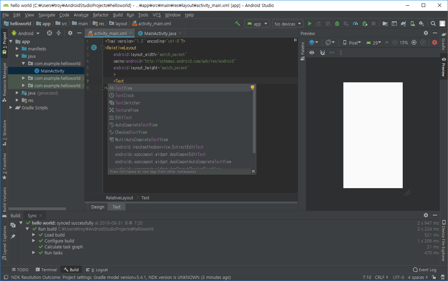
Task: Click the user account avatar icon
Action: [x=442, y=23]
